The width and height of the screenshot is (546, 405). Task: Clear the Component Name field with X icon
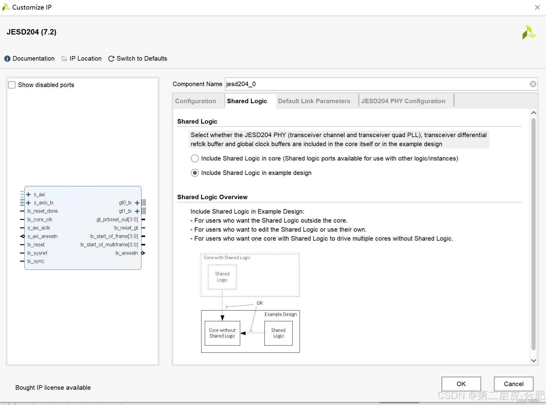click(x=533, y=84)
